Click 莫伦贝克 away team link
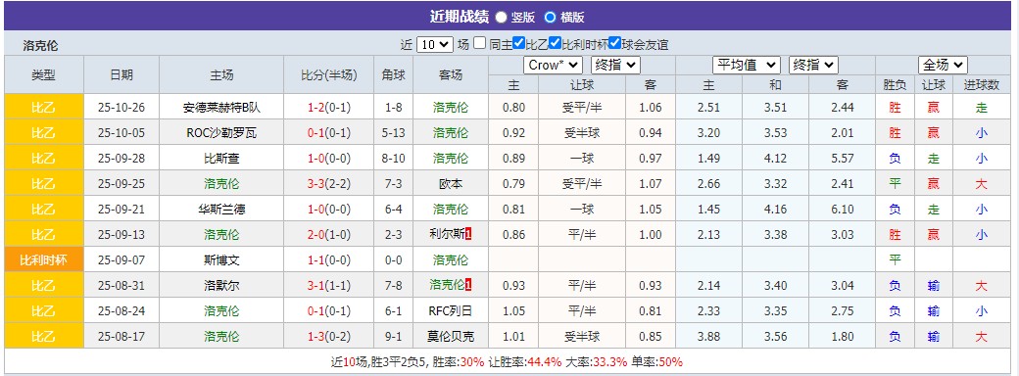Viewport: 1019px width, 376px height. coord(451,337)
